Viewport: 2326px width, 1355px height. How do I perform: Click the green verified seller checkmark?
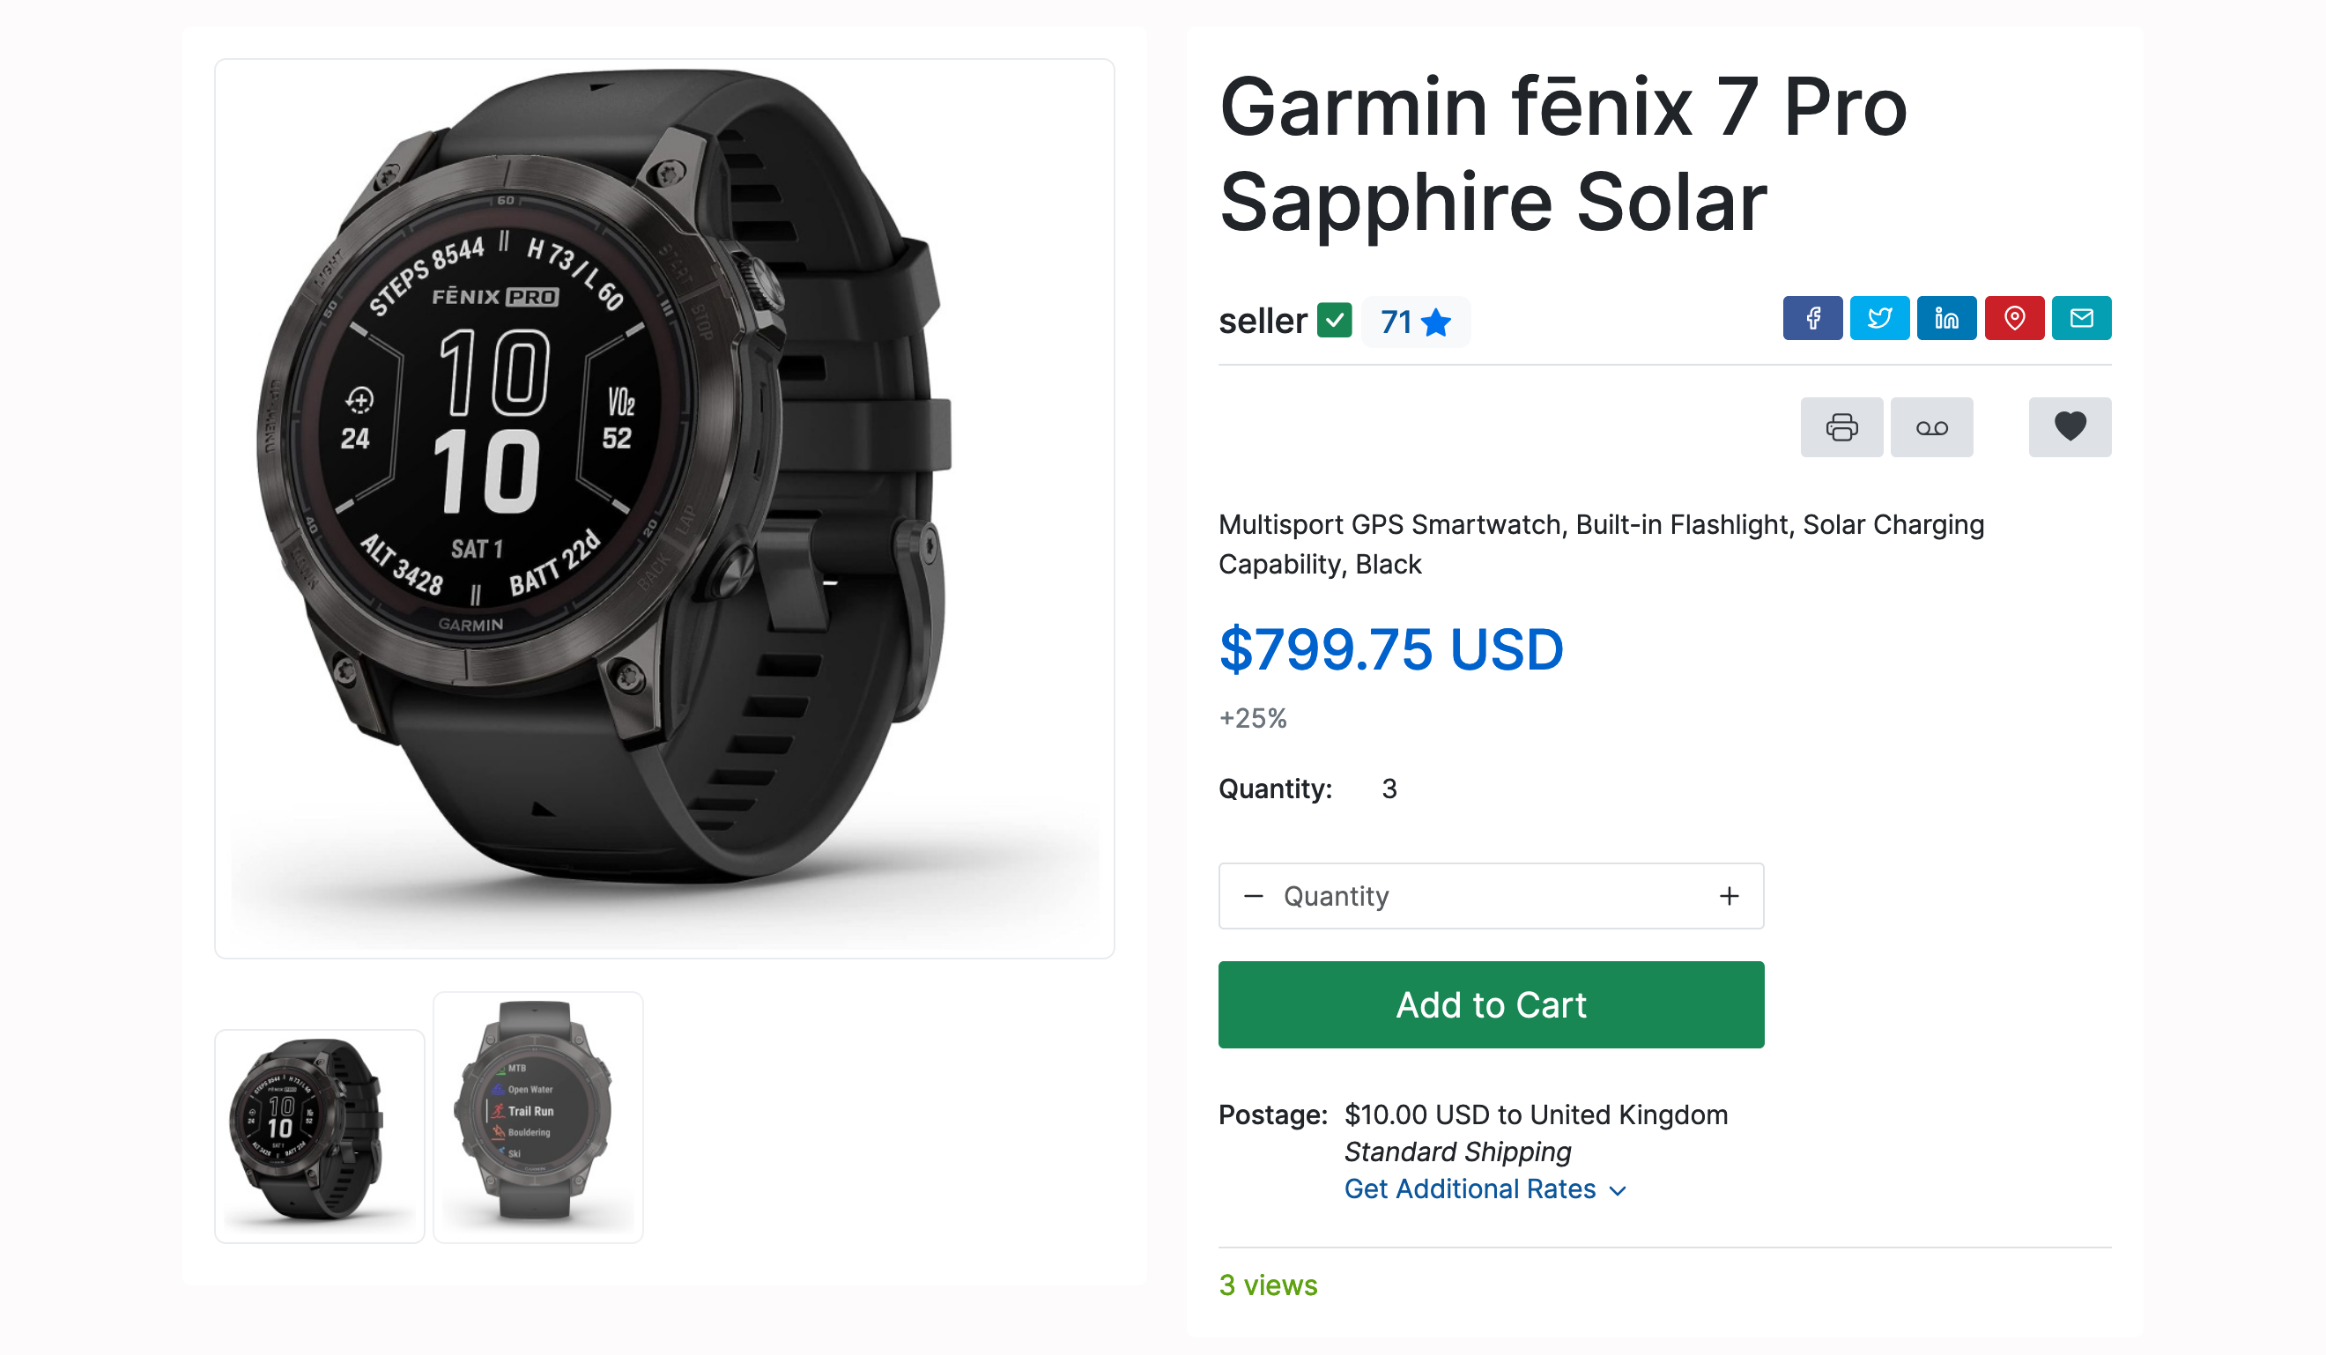click(1334, 322)
